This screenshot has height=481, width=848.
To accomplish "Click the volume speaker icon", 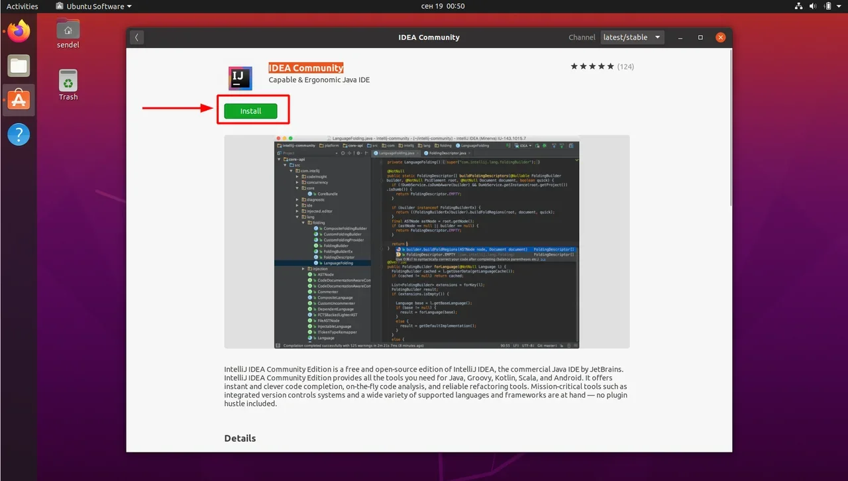I will point(813,6).
